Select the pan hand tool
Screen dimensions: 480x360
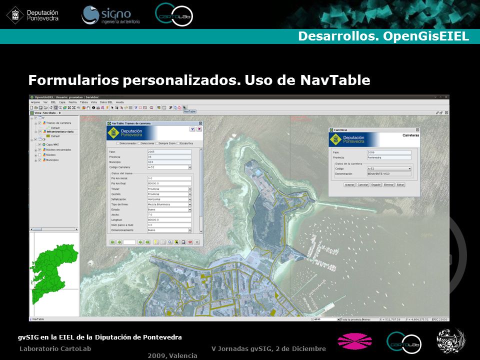click(x=88, y=108)
